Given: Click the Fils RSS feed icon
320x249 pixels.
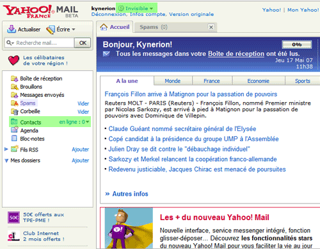Looking at the screenshot, I should point(15,149).
